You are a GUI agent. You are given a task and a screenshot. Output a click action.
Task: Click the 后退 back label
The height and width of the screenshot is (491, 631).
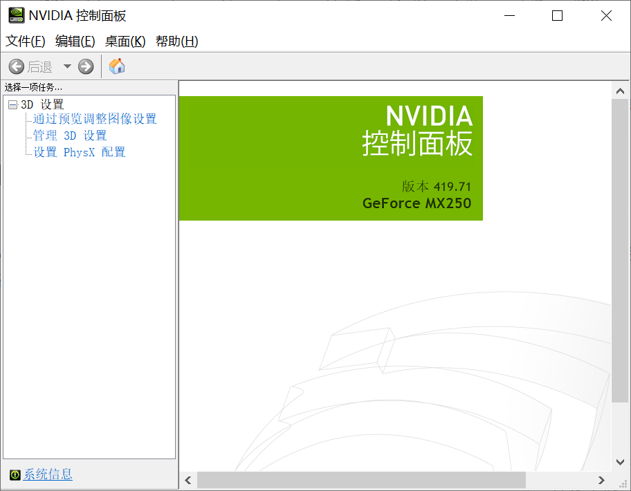pyautogui.click(x=40, y=67)
